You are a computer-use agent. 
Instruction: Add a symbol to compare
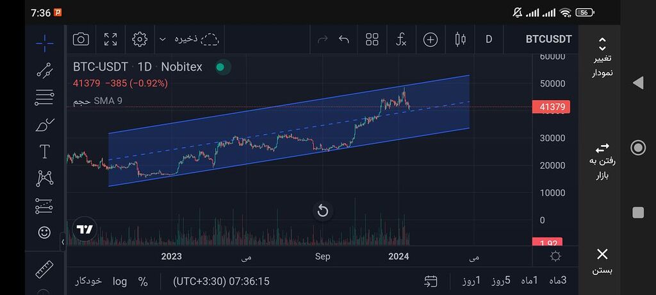tap(430, 39)
